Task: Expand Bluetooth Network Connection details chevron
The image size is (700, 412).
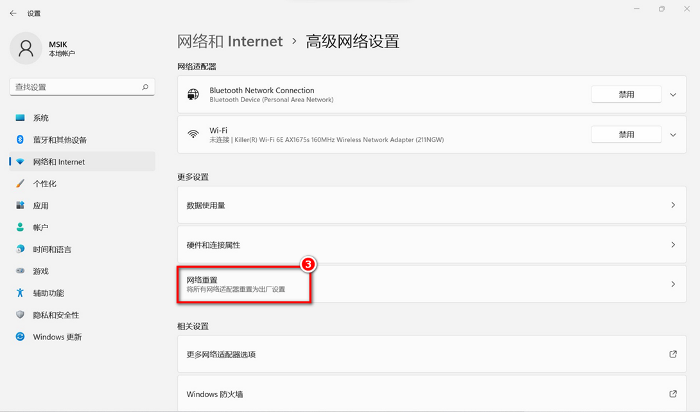Action: (x=672, y=94)
